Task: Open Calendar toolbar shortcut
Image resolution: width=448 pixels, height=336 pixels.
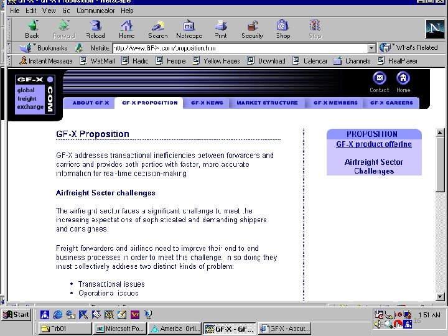Action: (x=310, y=61)
